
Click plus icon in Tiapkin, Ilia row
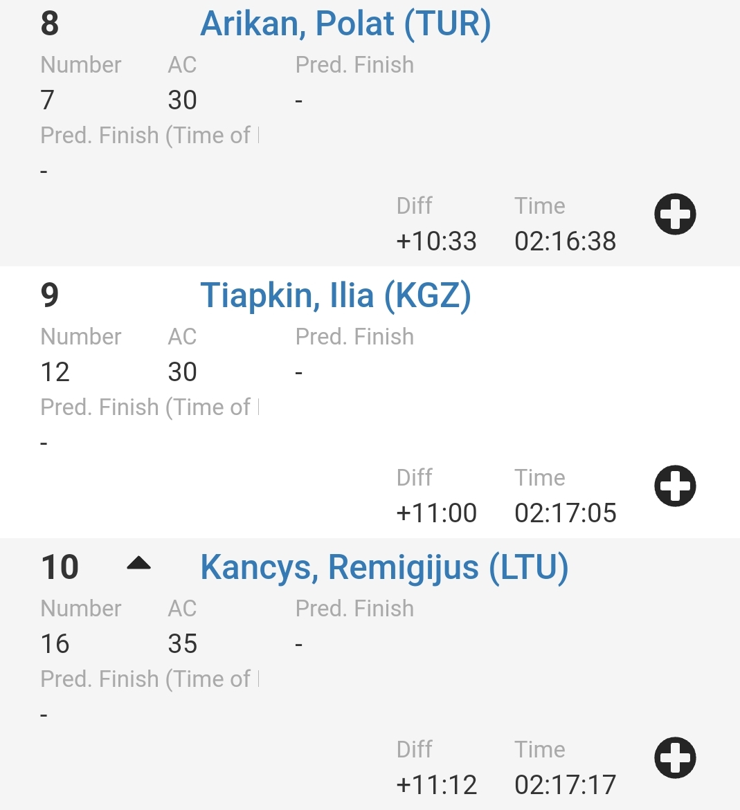[x=675, y=486]
